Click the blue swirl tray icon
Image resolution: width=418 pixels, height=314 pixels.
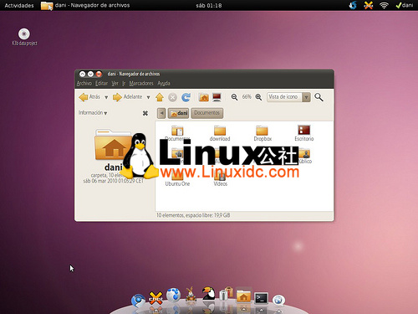353,5
